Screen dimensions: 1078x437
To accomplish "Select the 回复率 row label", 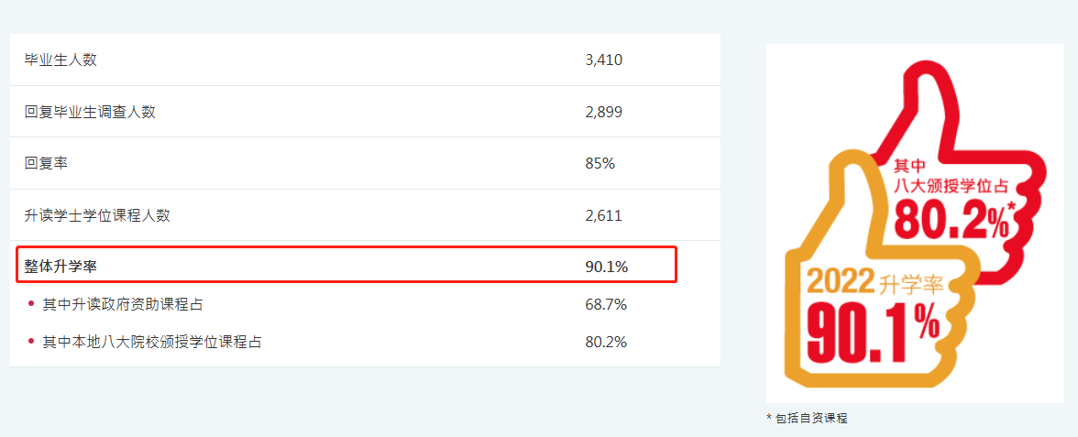I will click(46, 164).
